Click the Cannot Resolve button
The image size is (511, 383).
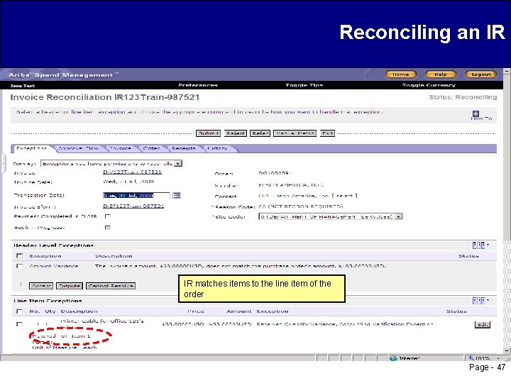pos(111,286)
